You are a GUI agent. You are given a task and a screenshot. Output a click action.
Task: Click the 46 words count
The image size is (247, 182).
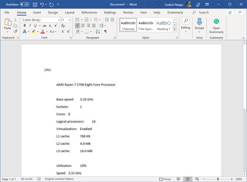(x=27, y=179)
